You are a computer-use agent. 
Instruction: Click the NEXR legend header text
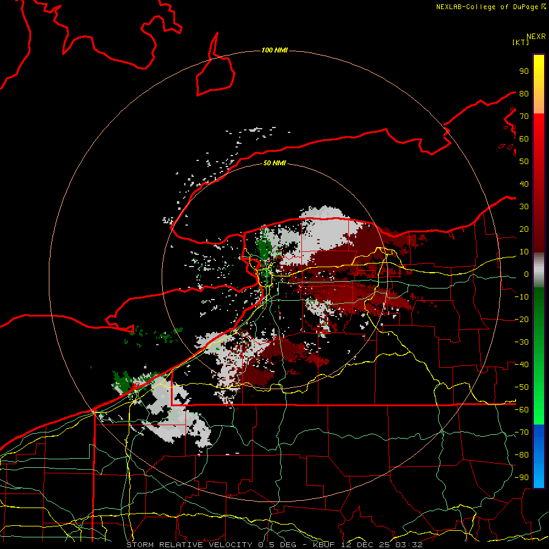[x=536, y=37]
